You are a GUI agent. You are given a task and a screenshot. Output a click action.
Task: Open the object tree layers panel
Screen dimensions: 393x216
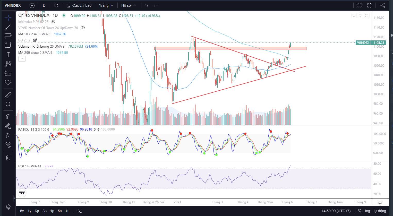click(x=8, y=207)
